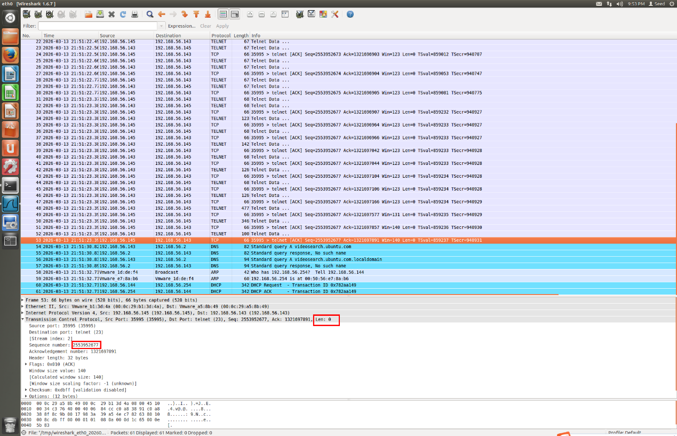Click the find packet magnifier icon
This screenshot has width=677, height=436.
coord(150,14)
